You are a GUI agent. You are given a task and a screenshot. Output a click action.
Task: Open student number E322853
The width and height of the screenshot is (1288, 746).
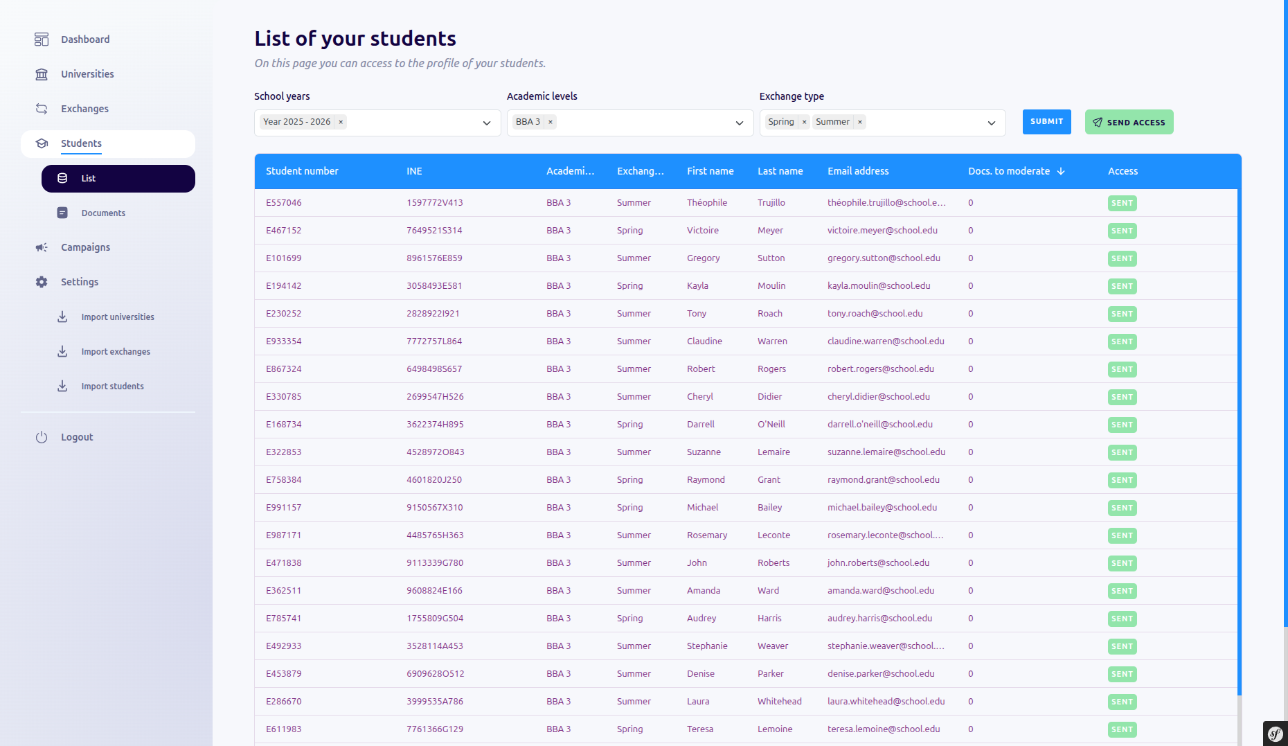point(284,452)
